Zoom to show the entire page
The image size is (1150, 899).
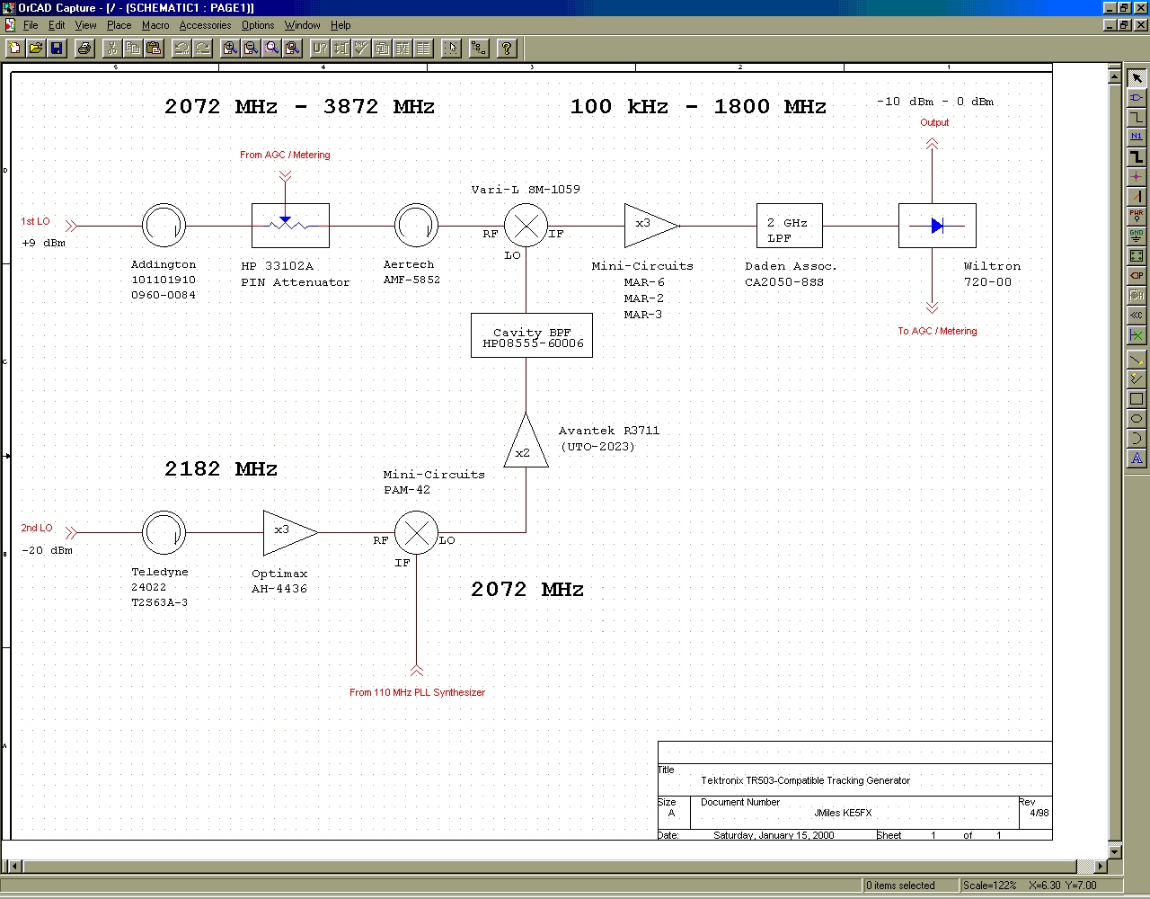coord(292,48)
